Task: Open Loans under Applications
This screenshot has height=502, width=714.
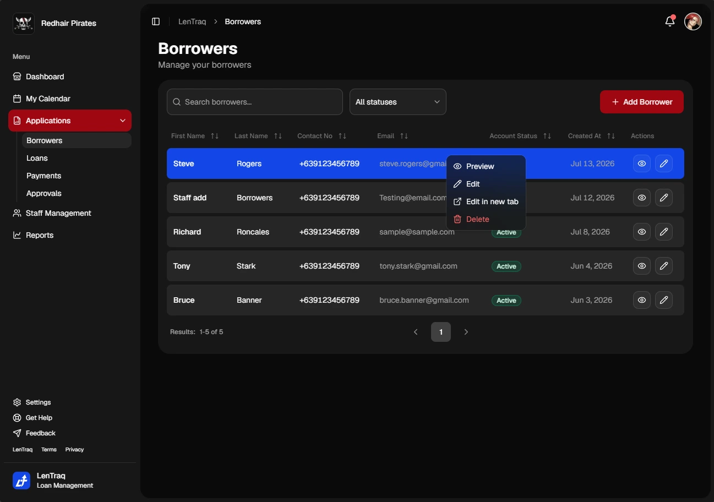Action: tap(77, 158)
